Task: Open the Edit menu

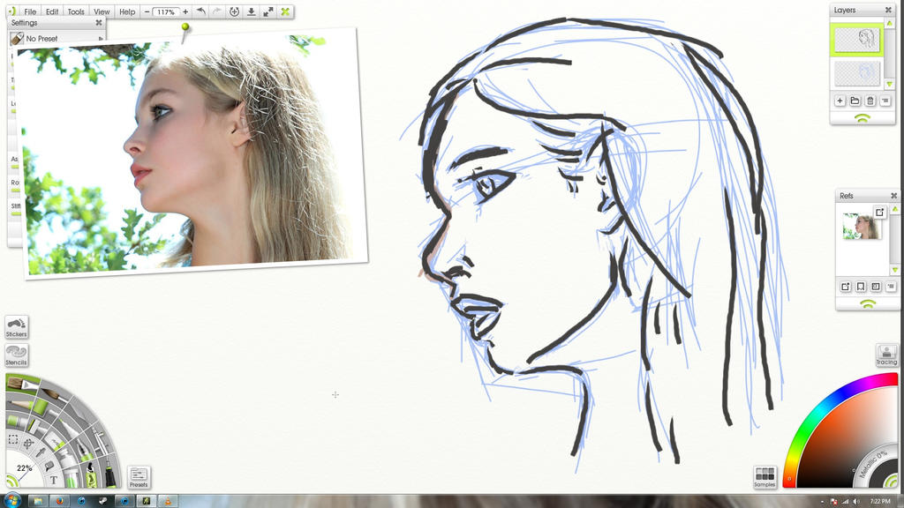Action: pos(52,11)
